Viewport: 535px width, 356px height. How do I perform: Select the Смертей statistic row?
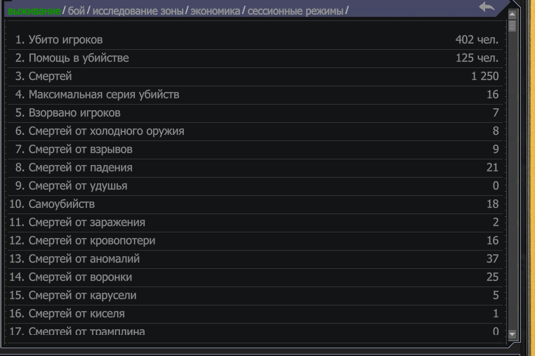point(255,77)
